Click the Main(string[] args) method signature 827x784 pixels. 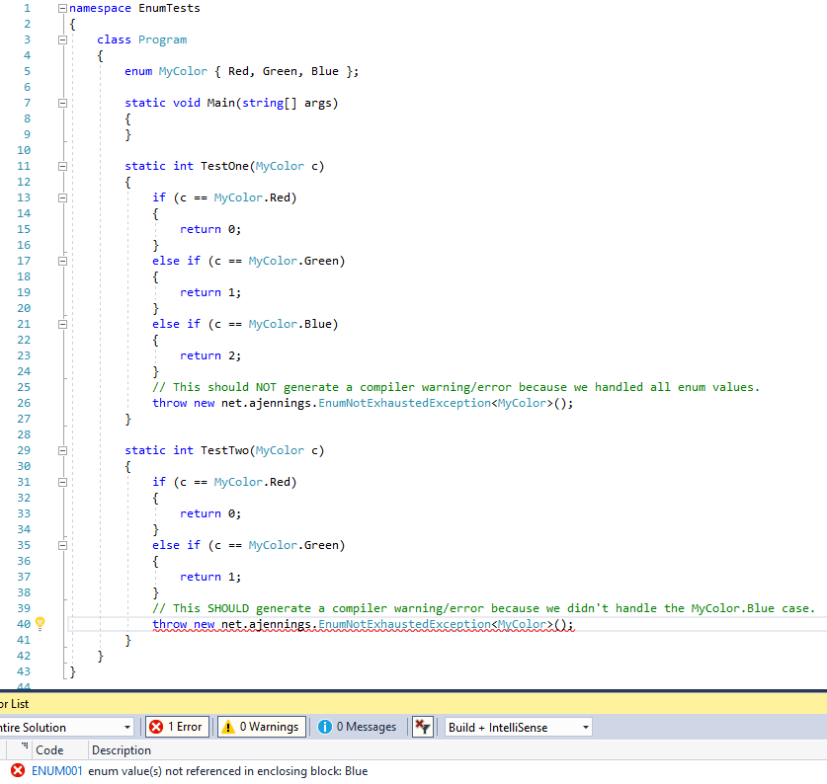(x=272, y=103)
